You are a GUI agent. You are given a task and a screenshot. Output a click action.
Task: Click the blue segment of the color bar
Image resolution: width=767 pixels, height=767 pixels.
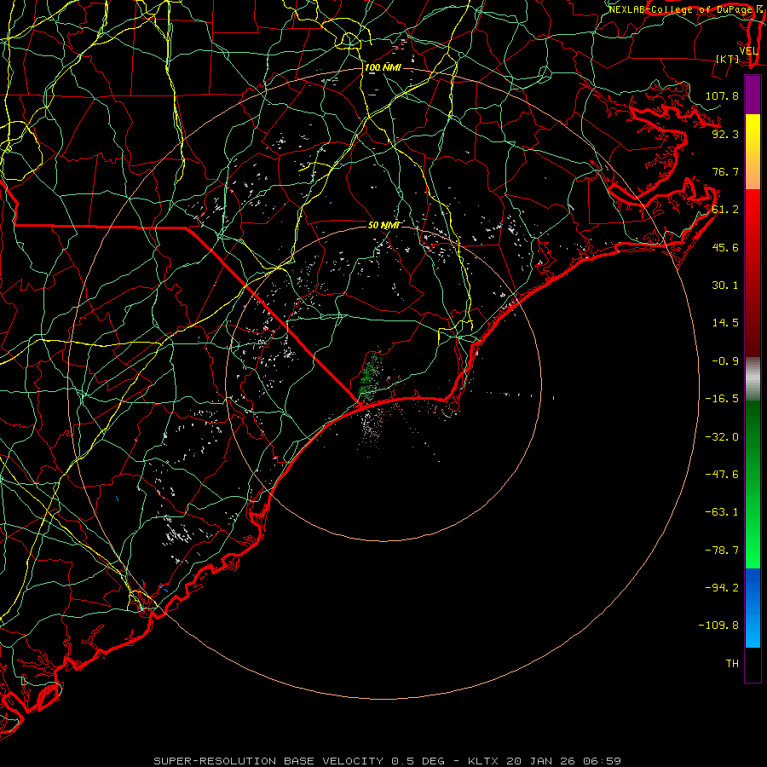pyautogui.click(x=753, y=608)
